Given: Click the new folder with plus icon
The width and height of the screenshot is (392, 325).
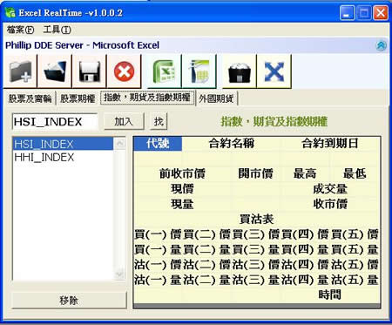Looking at the screenshot, I should point(20,71).
